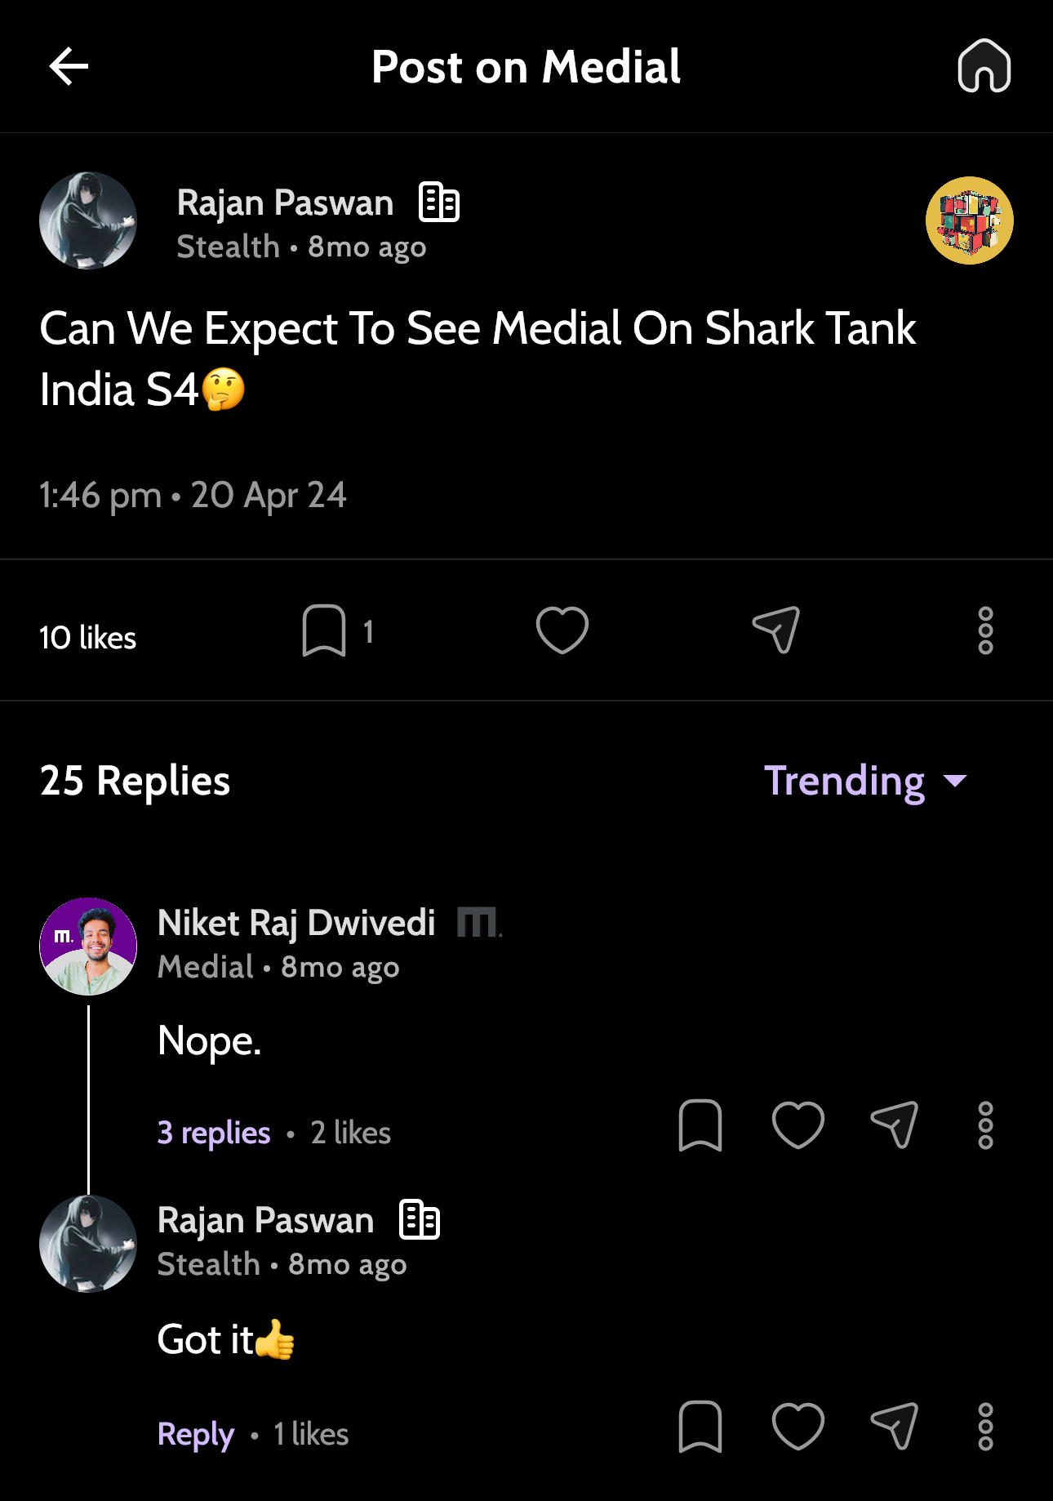This screenshot has height=1501, width=1053.
Task: Bookmark Niket's "Nope." reply
Action: click(x=700, y=1125)
